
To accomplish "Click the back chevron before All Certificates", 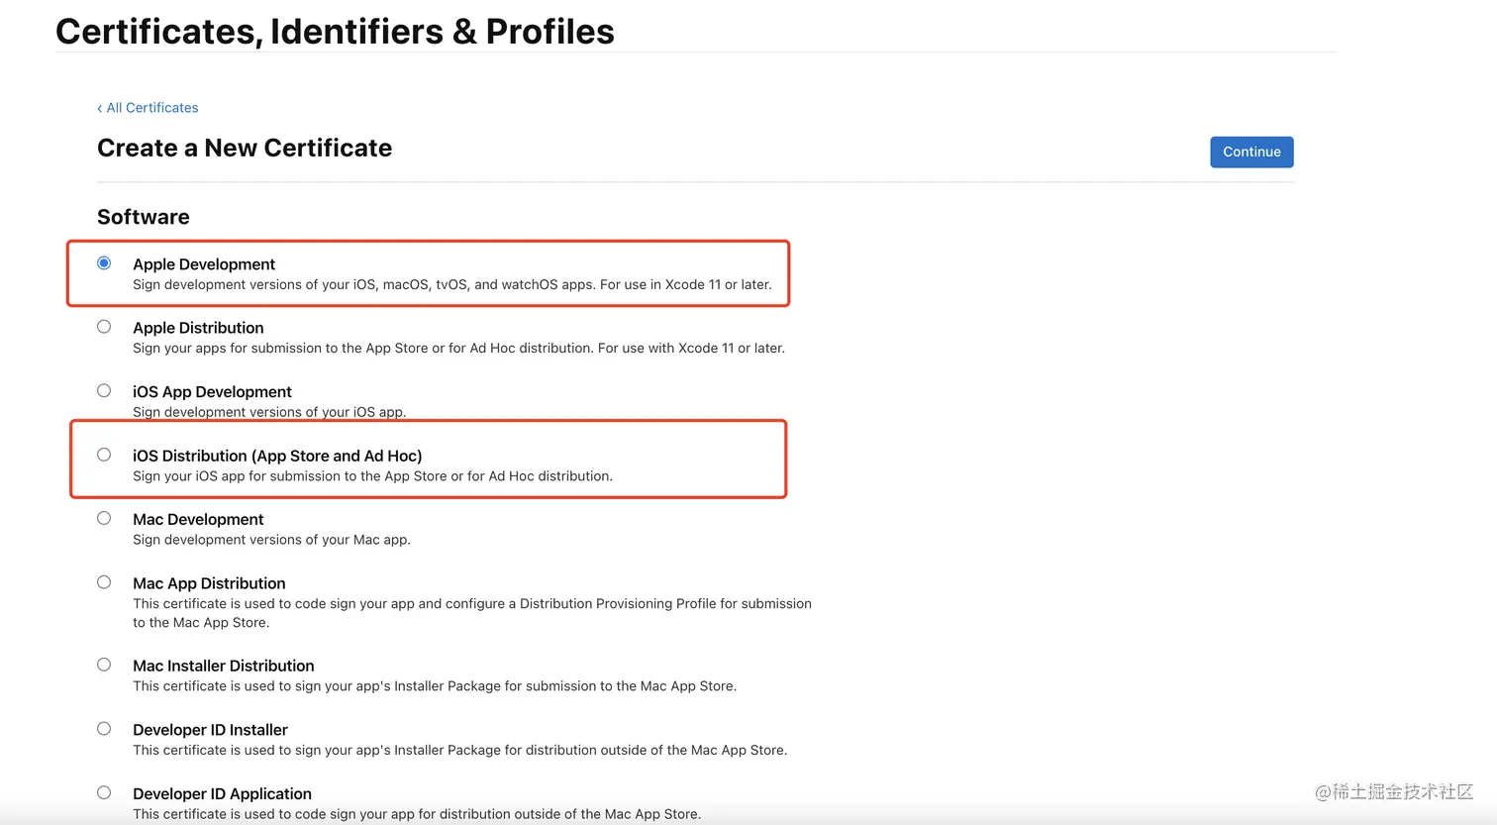I will 99,108.
